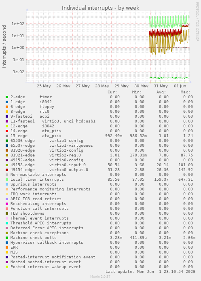This screenshot has height=281, width=201.
Task: Click the Munin 2.0.57 footer text
Action: coord(100,277)
